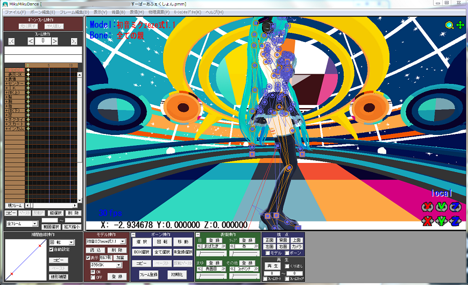
Task: Open the 初音ミクzeze式1.1 model dropdown
Action: coord(123,241)
